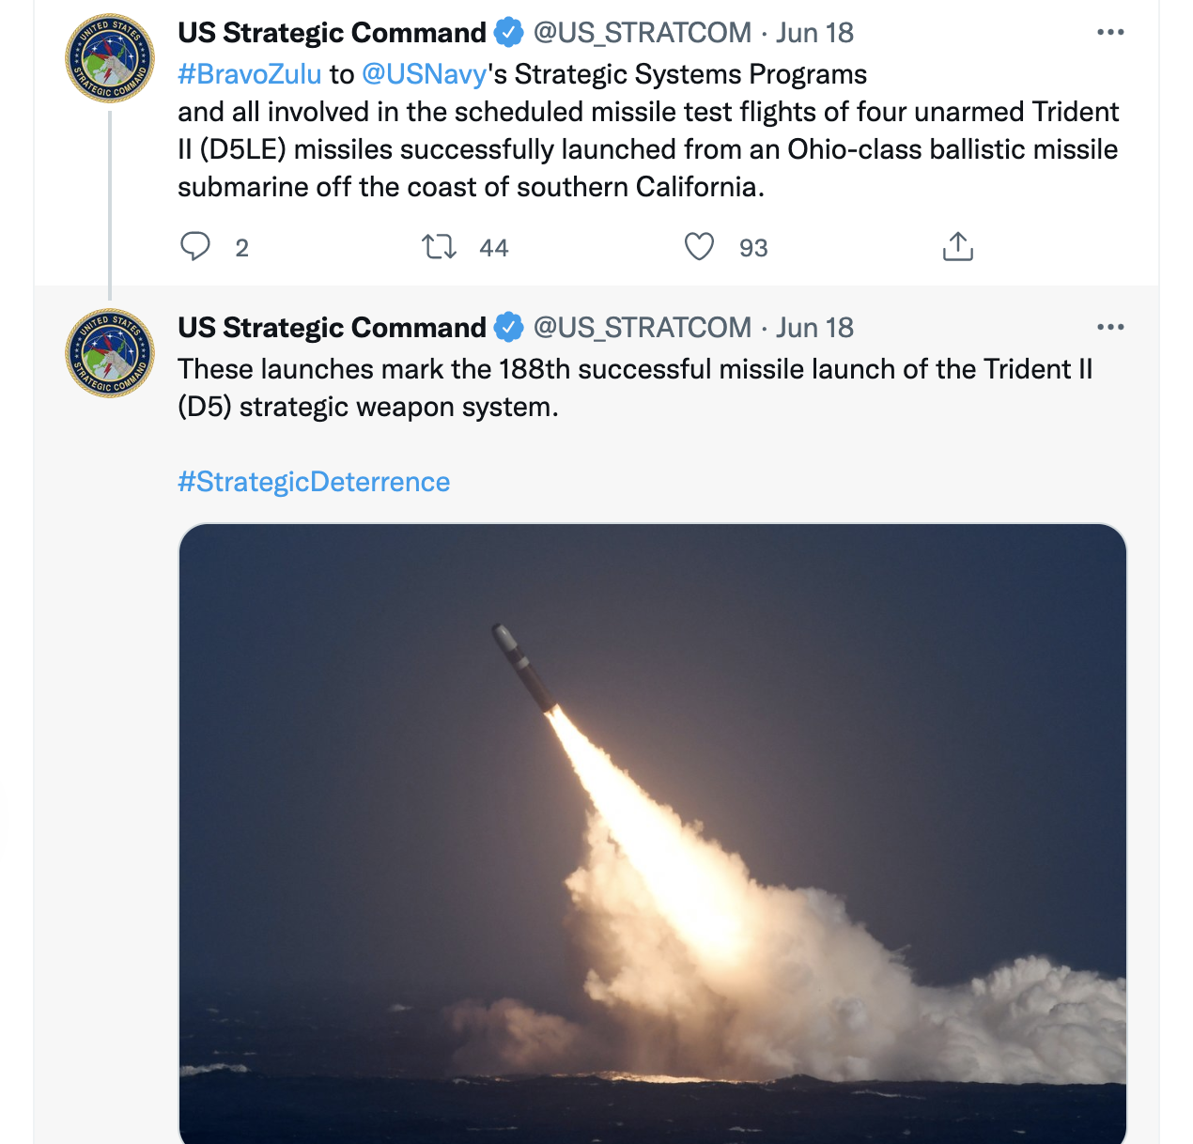Open US Strategic Command name on first tweet
The width and height of the screenshot is (1193, 1144).
(x=332, y=33)
